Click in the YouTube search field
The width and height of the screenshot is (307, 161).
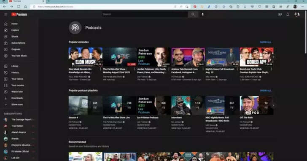[145, 14]
